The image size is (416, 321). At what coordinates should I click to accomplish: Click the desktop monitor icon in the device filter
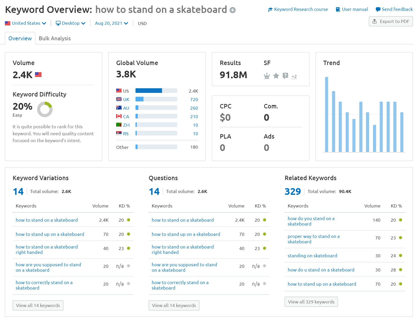[x=58, y=23]
